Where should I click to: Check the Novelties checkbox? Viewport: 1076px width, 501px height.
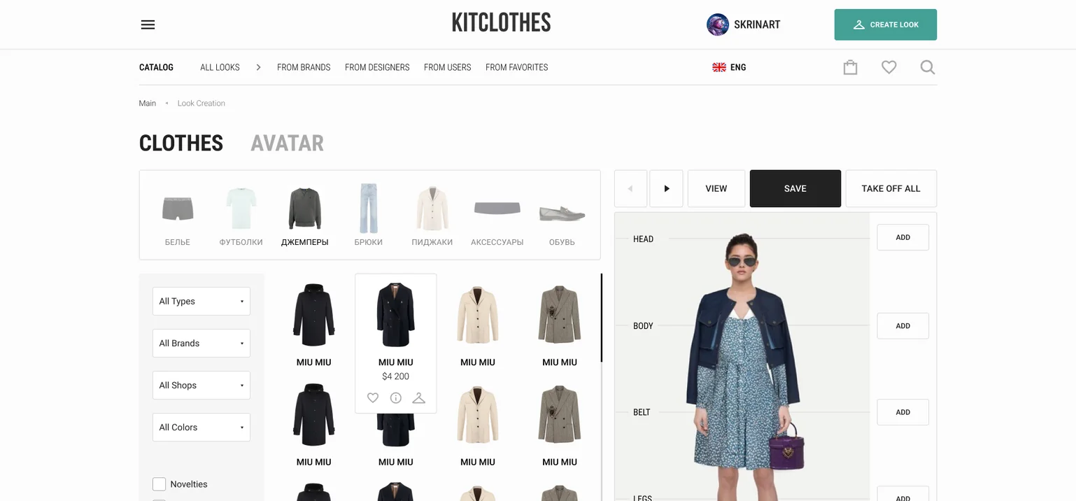point(159,484)
